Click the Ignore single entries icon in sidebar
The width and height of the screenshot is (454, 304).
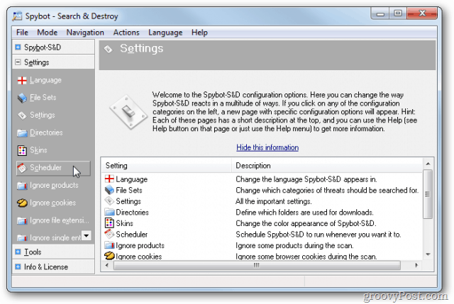(22, 238)
